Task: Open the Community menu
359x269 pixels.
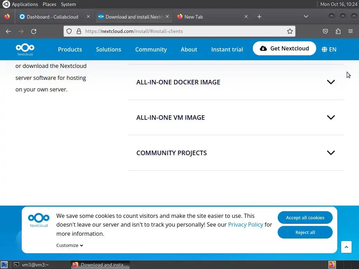Action: [151, 49]
